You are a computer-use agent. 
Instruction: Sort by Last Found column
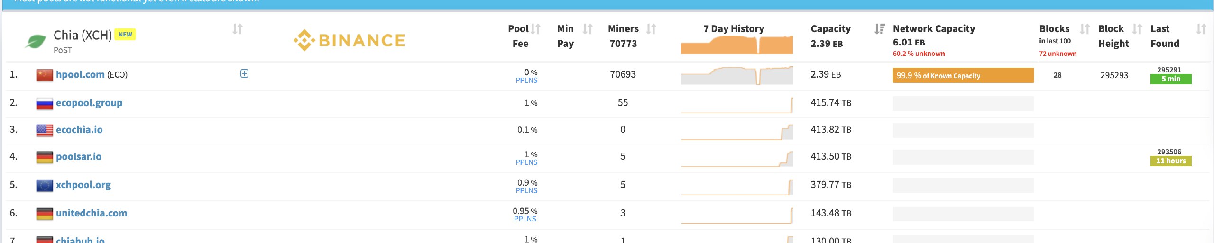[x=1201, y=29]
